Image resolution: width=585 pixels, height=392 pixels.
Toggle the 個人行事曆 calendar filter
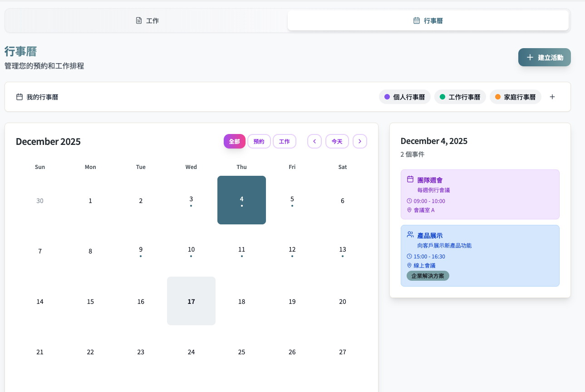click(404, 97)
